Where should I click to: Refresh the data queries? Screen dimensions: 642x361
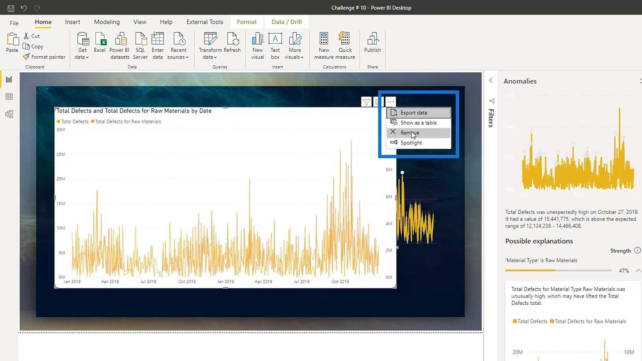pos(232,43)
